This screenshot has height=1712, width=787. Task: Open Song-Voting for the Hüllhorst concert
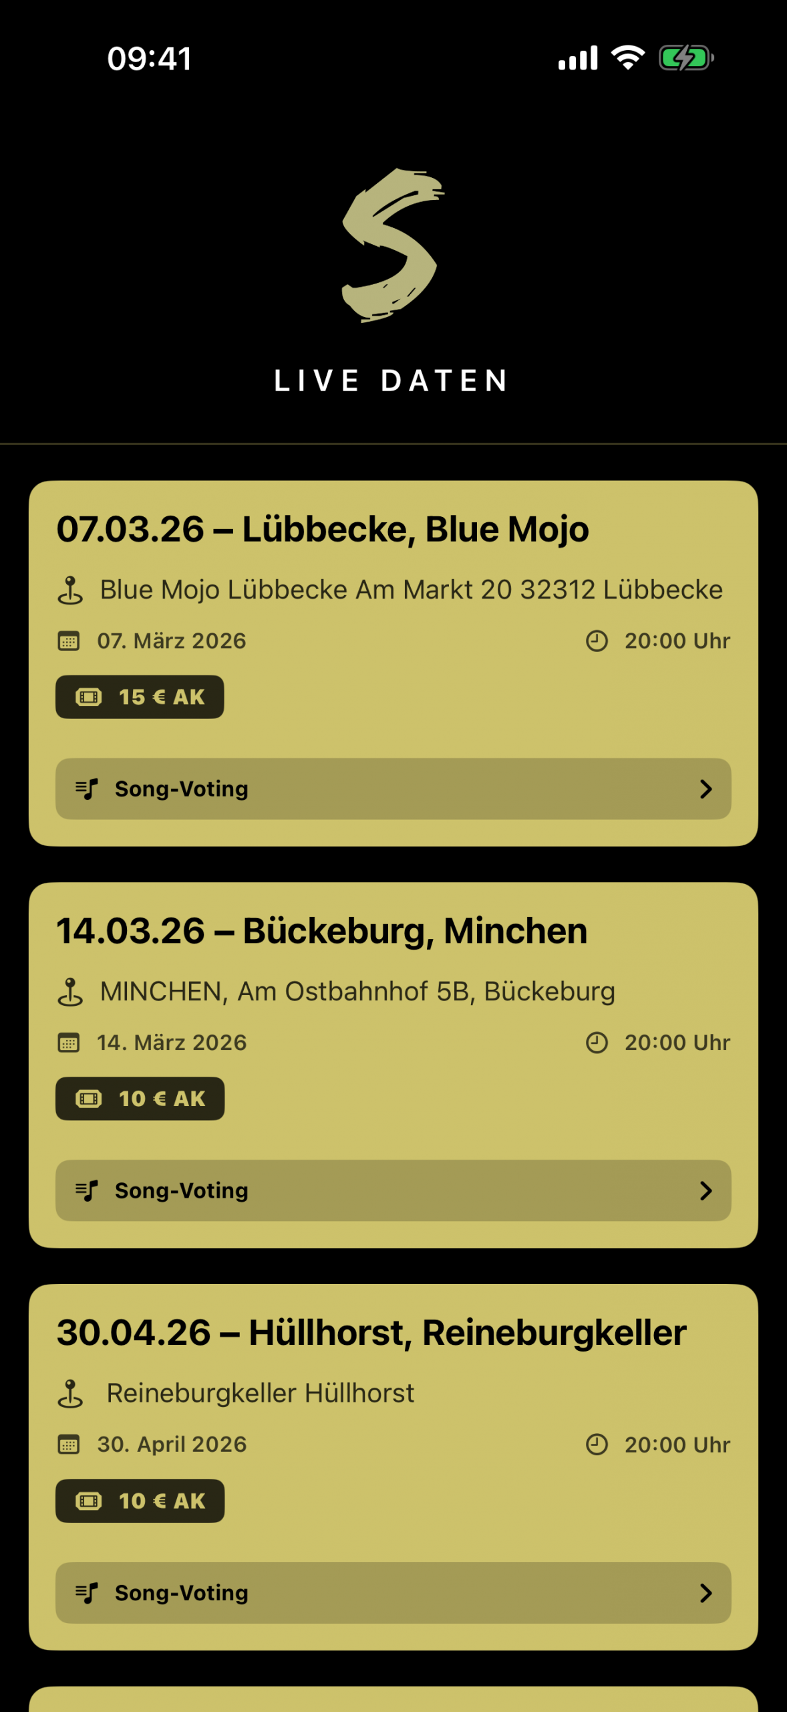coord(393,1593)
